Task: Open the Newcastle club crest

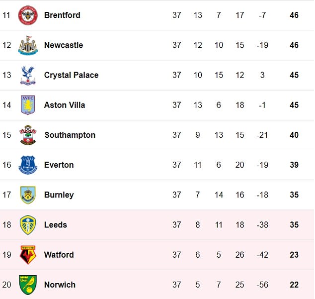Action: 28,45
